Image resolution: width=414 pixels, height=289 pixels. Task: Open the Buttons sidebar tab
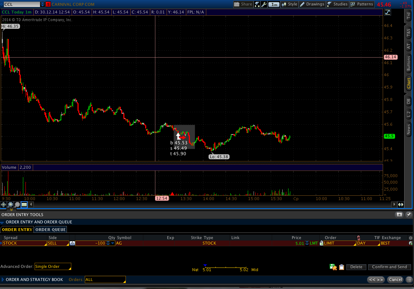coord(409,63)
